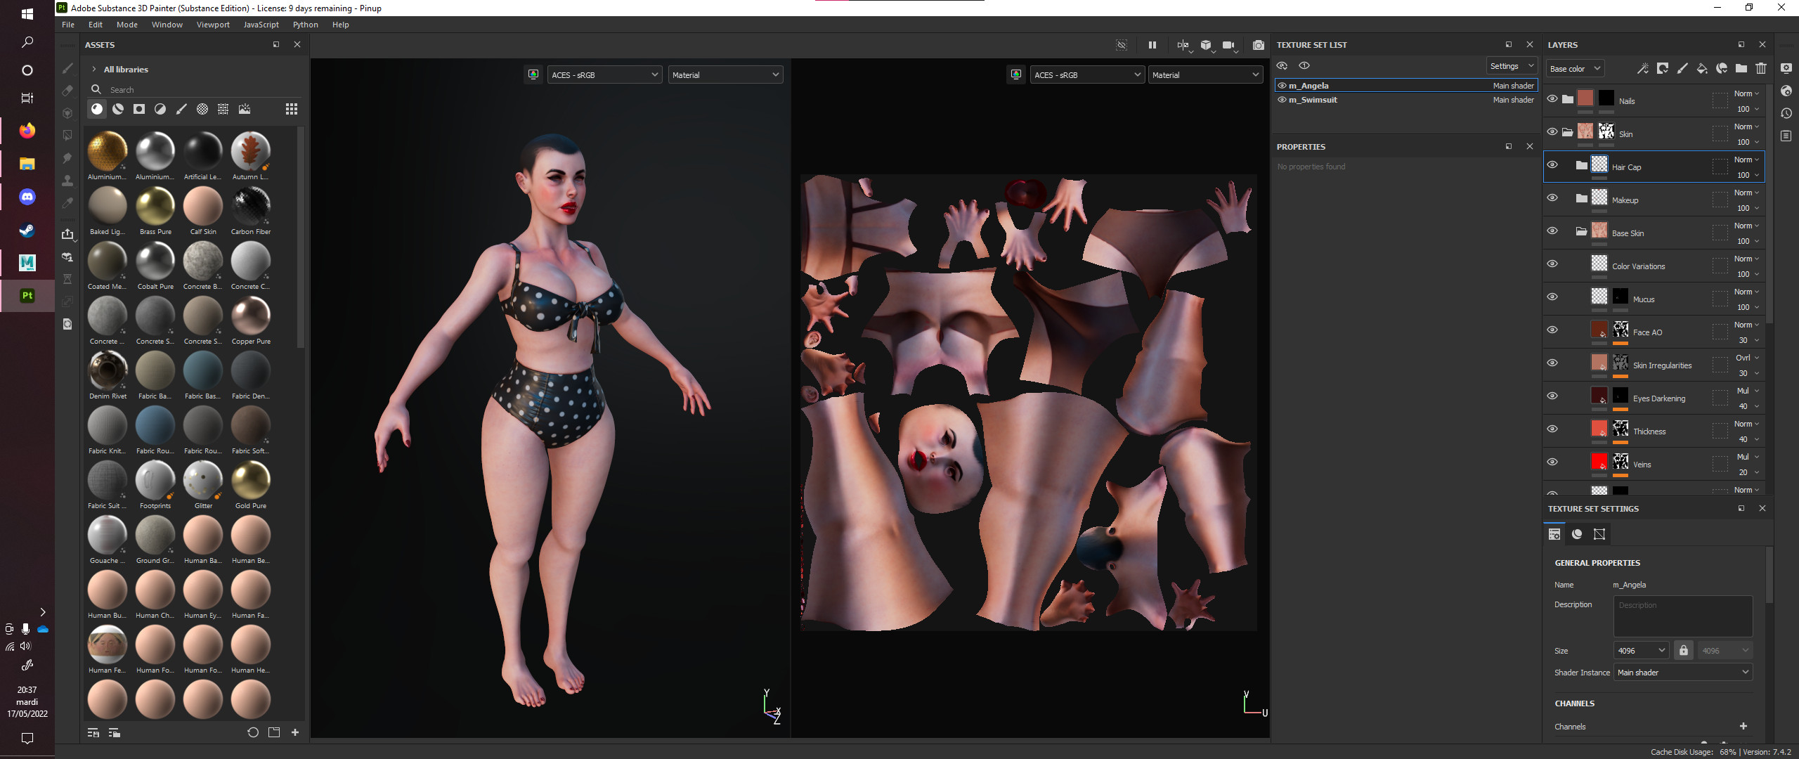Add a new folder in Layers panel

click(x=1741, y=68)
